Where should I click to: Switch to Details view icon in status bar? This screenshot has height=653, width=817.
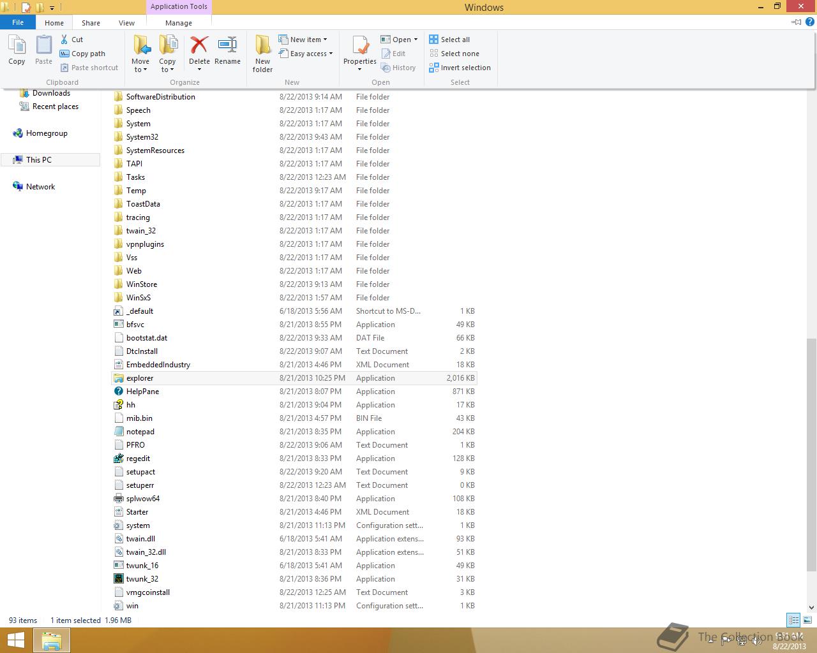(793, 620)
